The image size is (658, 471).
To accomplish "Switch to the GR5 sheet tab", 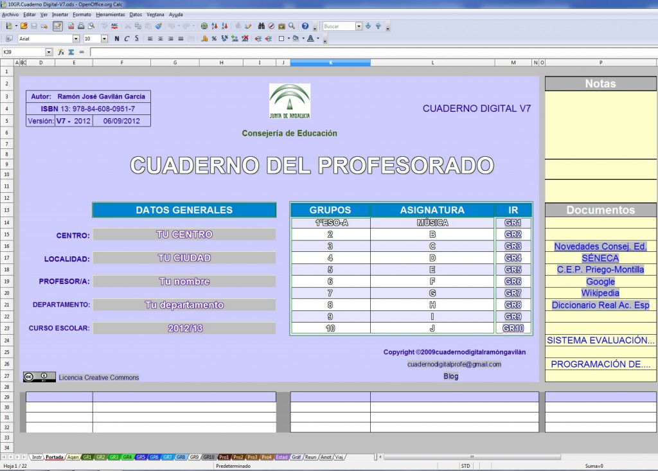I will [x=140, y=456].
